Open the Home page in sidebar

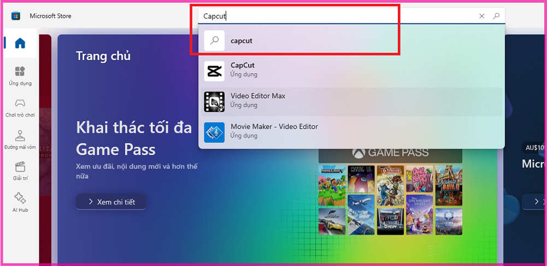(x=20, y=43)
